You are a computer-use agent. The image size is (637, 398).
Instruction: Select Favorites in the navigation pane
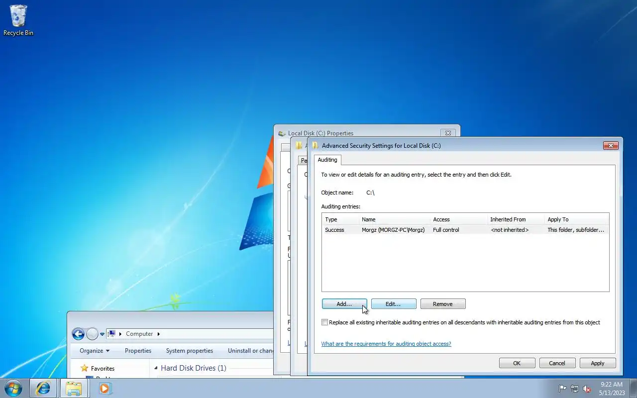103,369
